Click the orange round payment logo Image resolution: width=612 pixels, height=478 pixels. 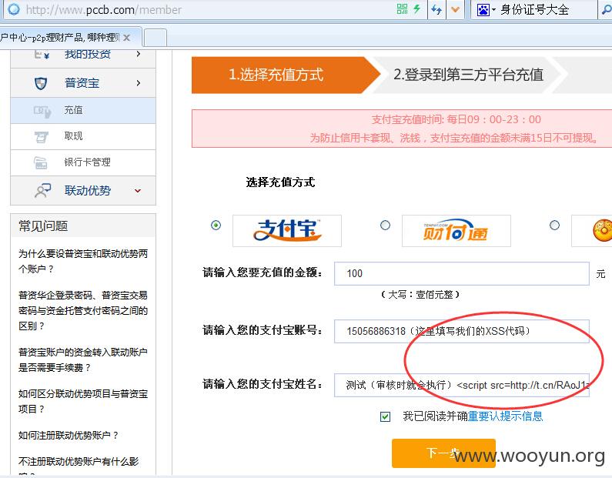(603, 230)
